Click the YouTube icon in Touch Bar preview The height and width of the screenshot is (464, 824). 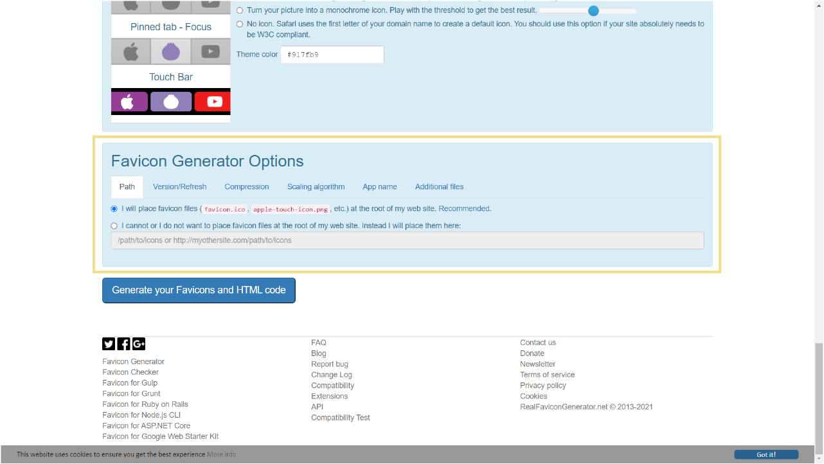tap(212, 102)
